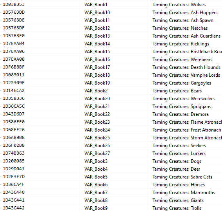Select the VAR_Book2 Bears record
222x211 pixels.
click(111, 91)
